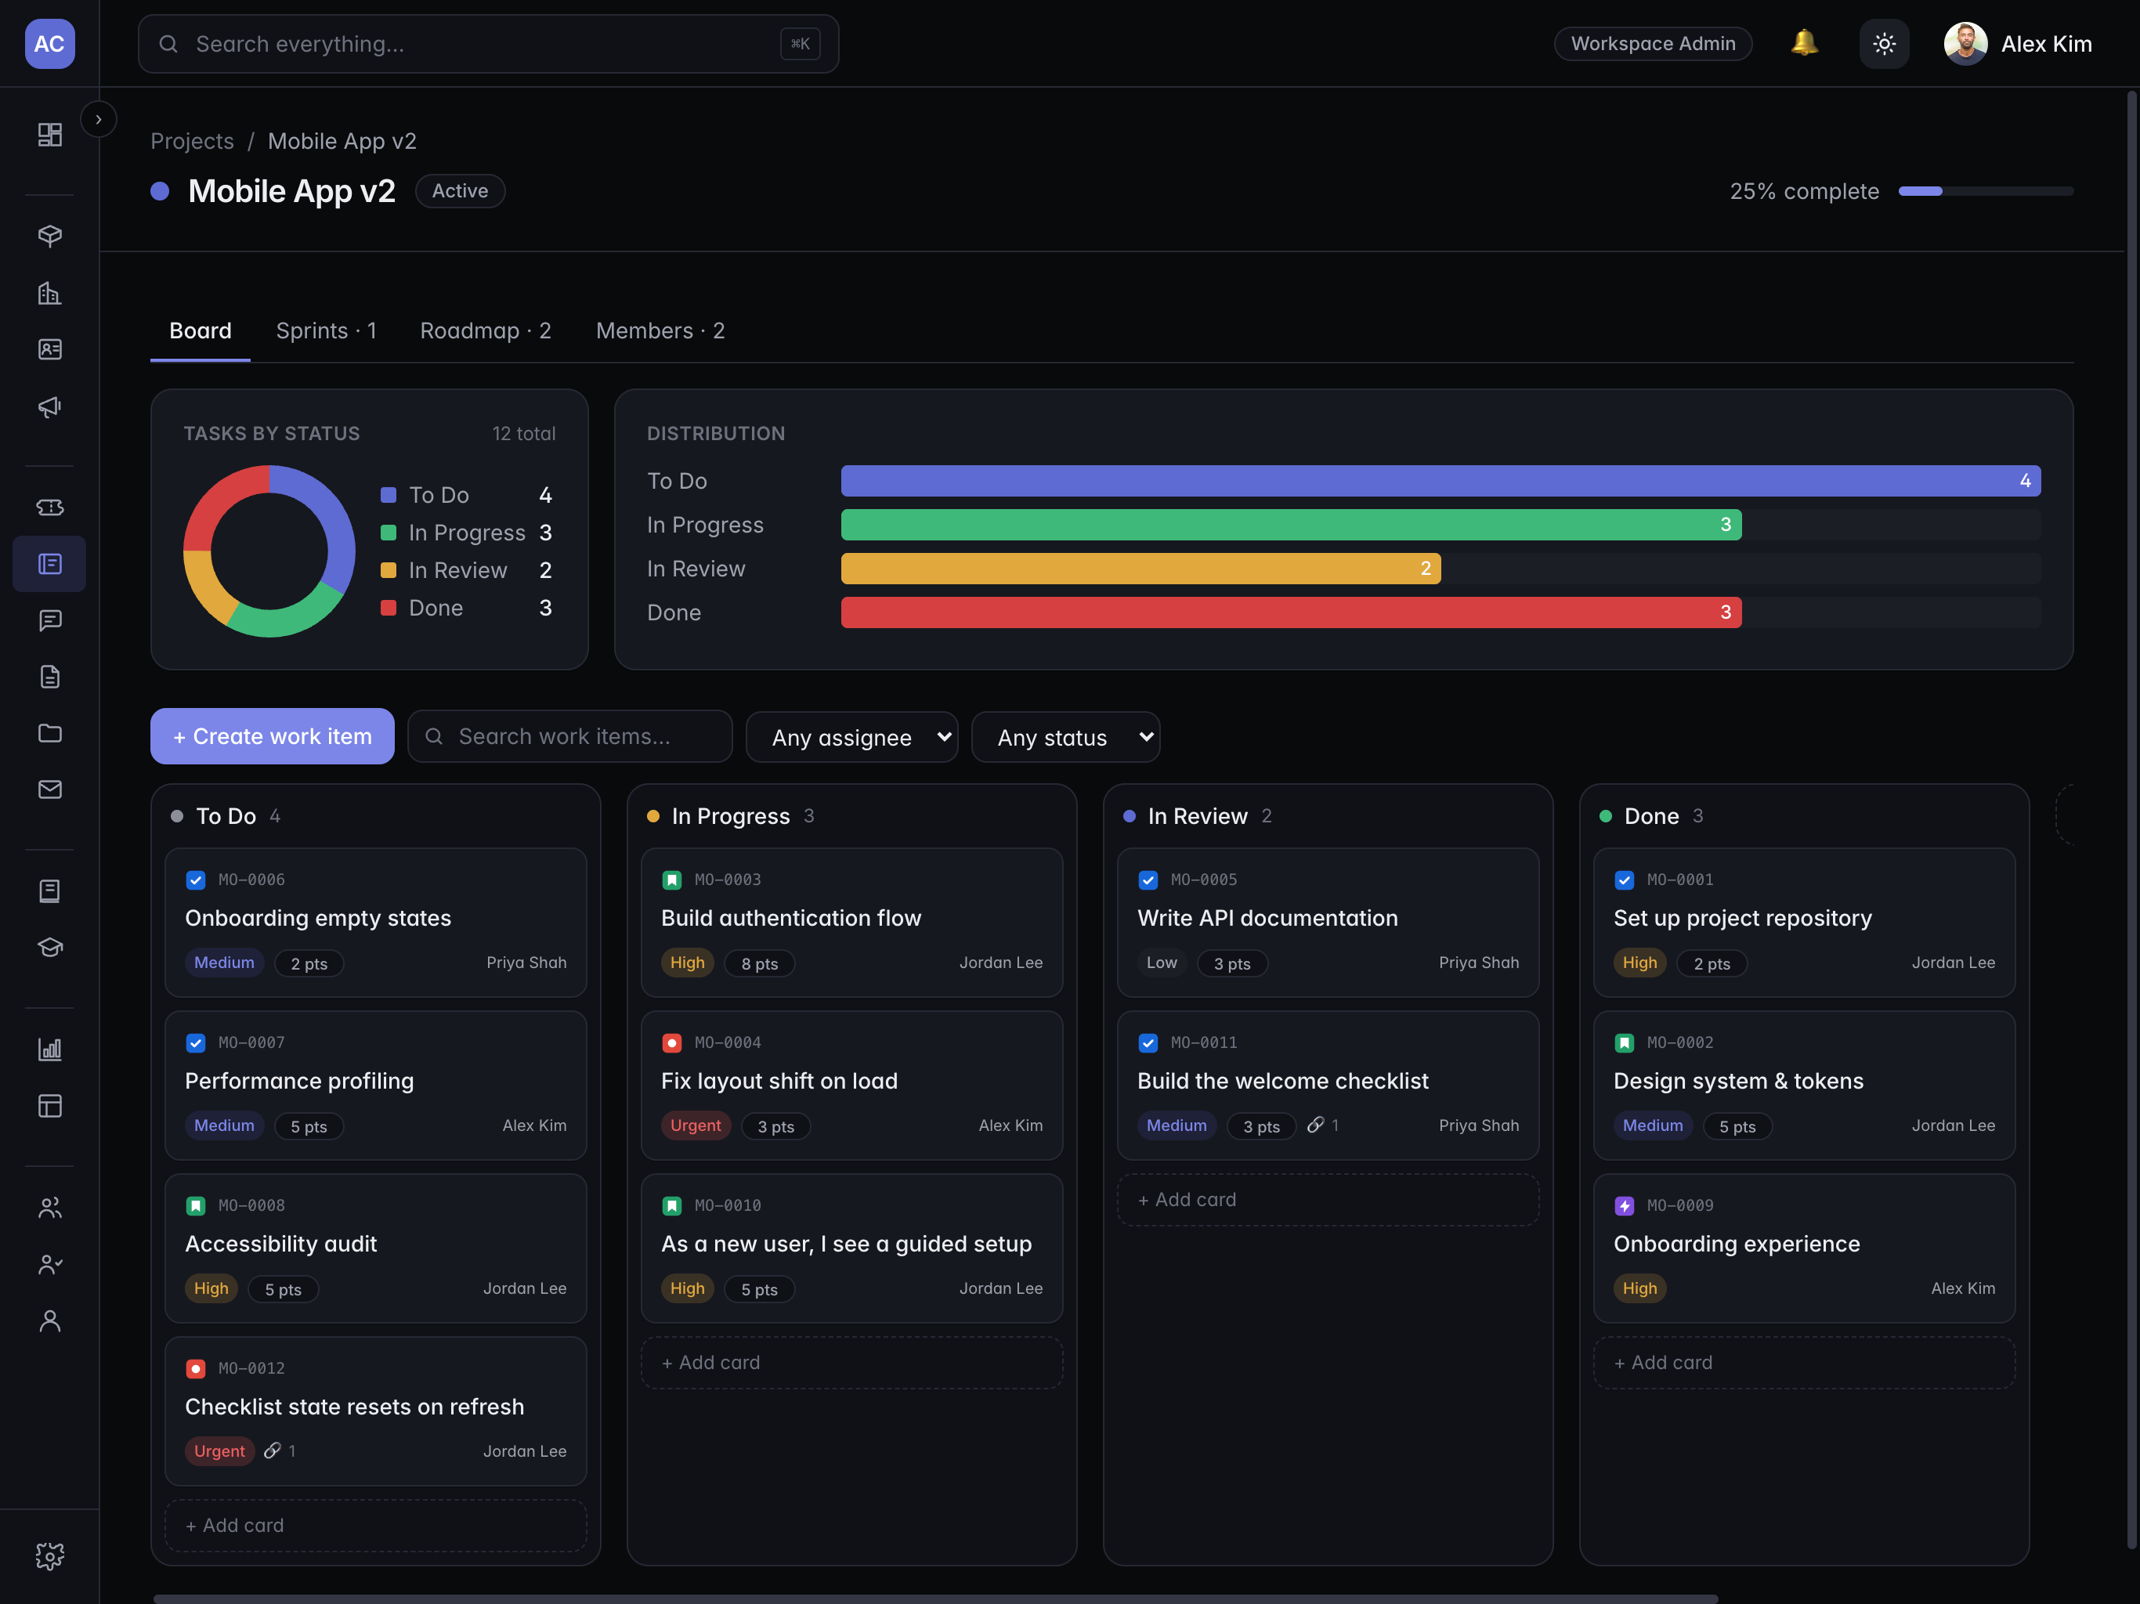Click the AC workspace logo
Image resolution: width=2140 pixels, height=1604 pixels.
pyautogui.click(x=49, y=44)
